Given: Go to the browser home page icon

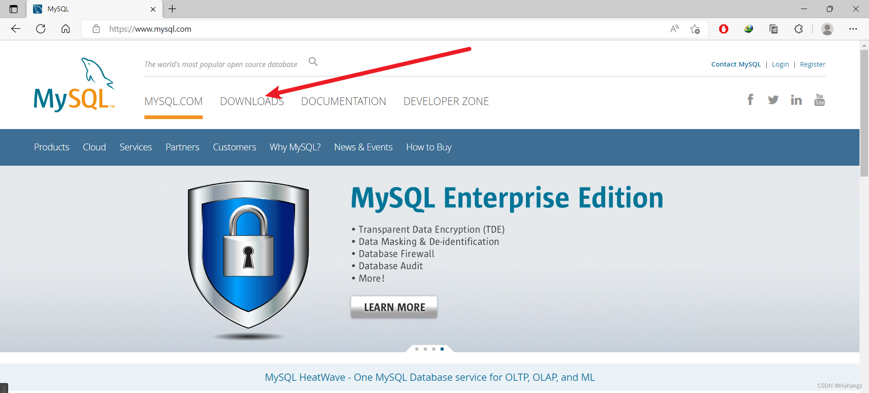Looking at the screenshot, I should coord(66,29).
